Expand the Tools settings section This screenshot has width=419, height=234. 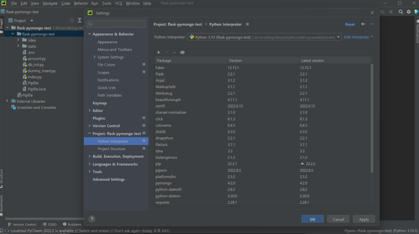(x=89, y=172)
